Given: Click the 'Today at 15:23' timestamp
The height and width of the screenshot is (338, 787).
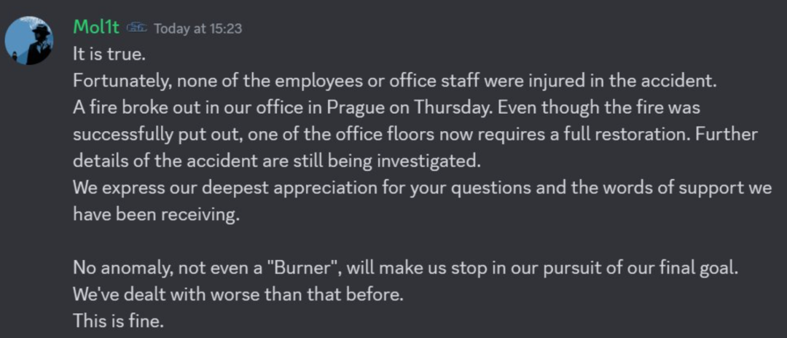Looking at the screenshot, I should click(x=197, y=28).
